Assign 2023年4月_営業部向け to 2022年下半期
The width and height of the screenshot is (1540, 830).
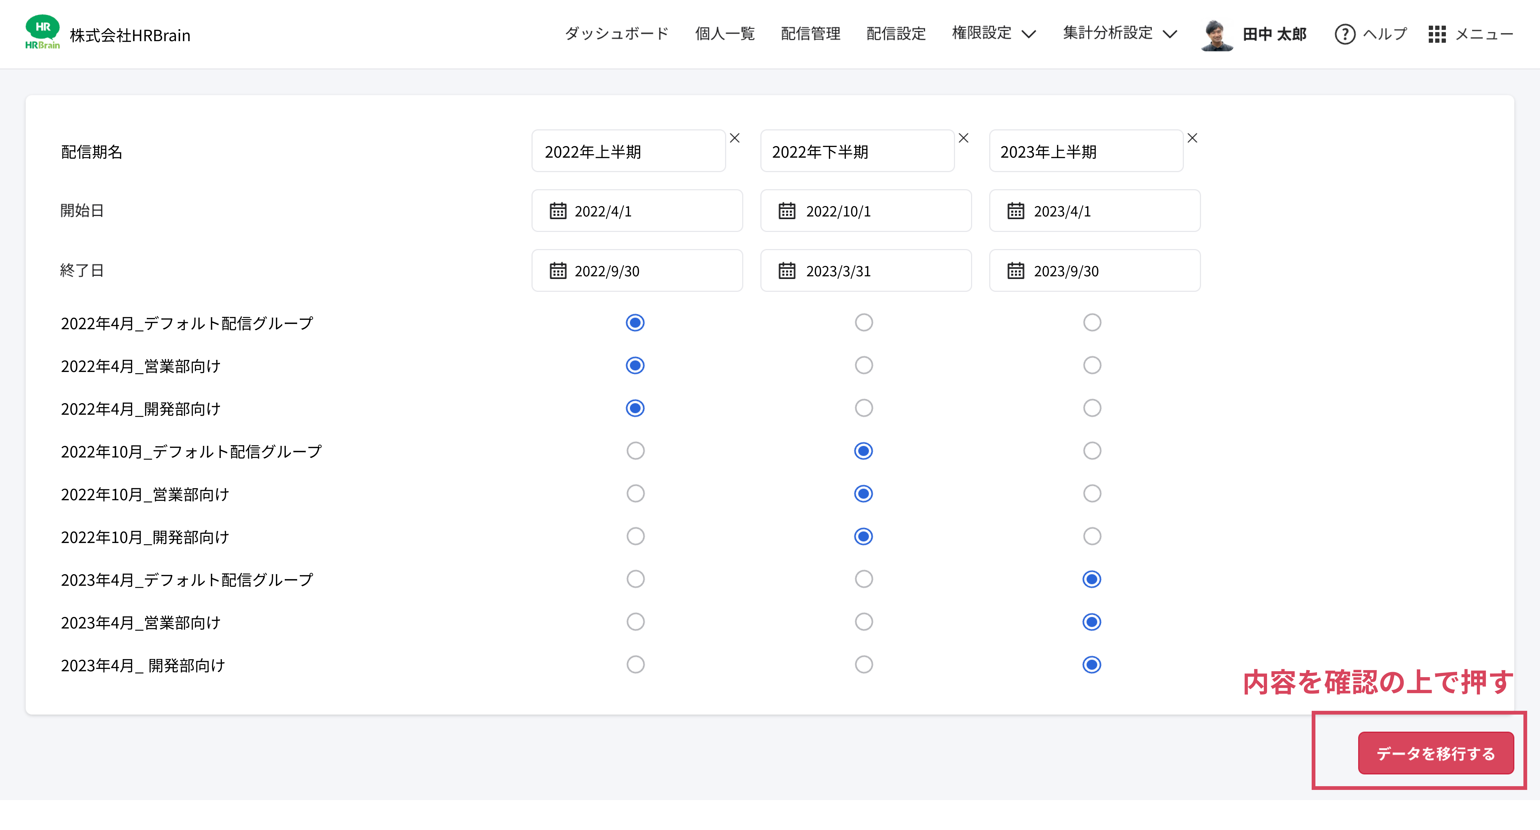pos(864,622)
